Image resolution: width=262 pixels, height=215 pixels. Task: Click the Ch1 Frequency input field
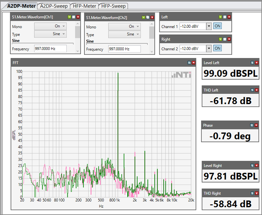point(50,49)
